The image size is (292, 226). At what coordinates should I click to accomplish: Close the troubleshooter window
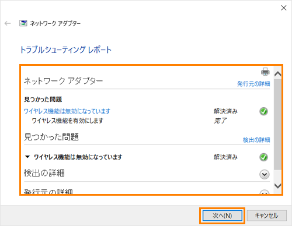(284, 8)
